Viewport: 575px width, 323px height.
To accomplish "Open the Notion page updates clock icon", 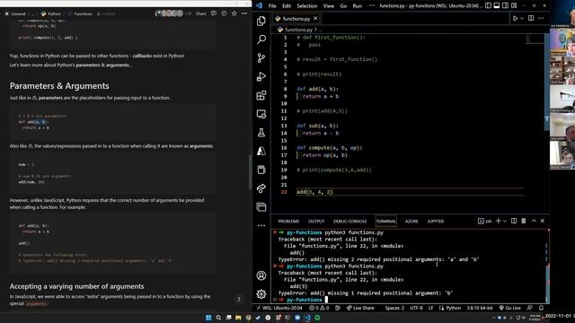I will click(x=224, y=13).
